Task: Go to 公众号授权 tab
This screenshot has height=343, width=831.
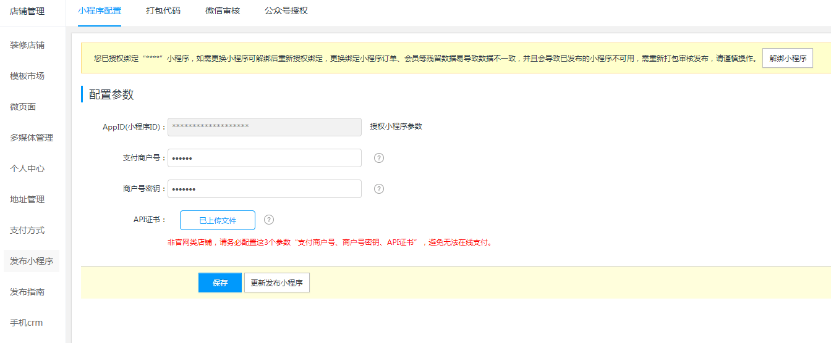Action: pyautogui.click(x=286, y=11)
